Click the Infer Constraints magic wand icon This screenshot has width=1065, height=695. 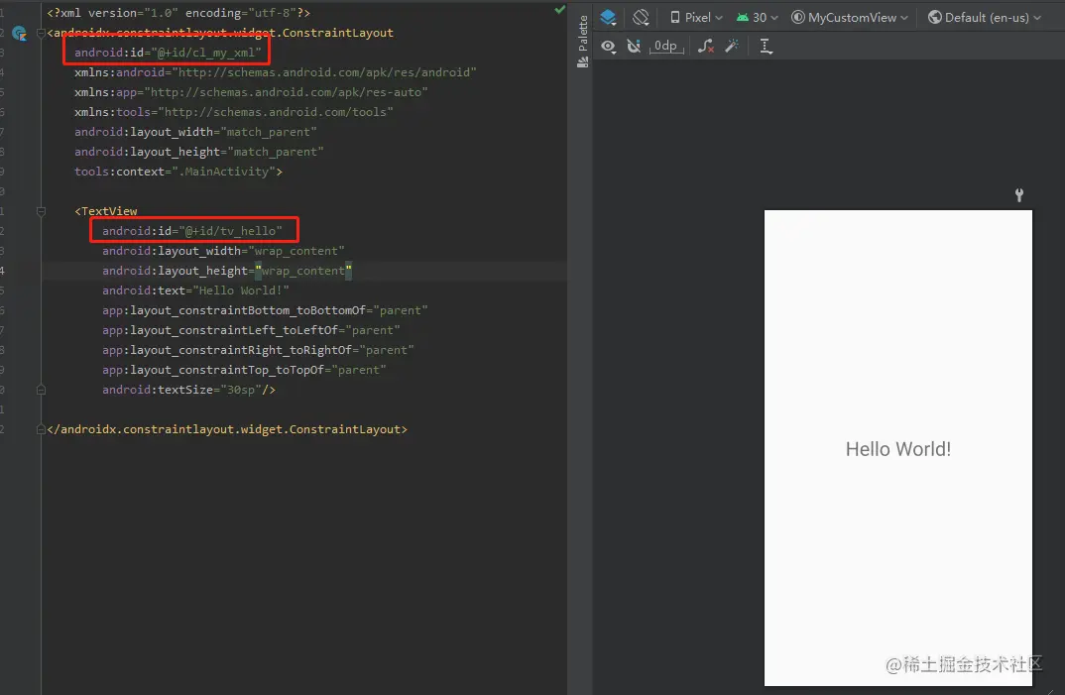tap(732, 47)
